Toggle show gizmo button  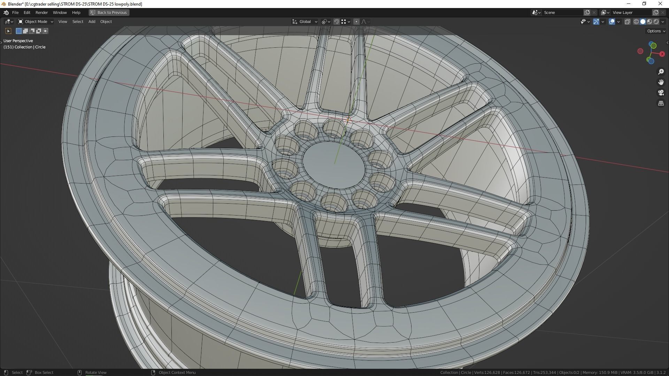point(596,22)
